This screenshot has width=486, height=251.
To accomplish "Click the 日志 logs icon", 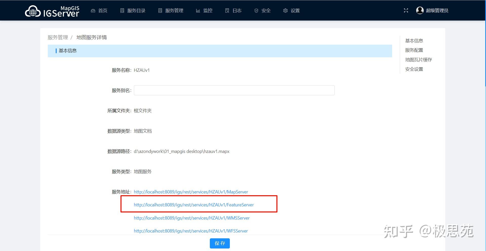I will (227, 10).
